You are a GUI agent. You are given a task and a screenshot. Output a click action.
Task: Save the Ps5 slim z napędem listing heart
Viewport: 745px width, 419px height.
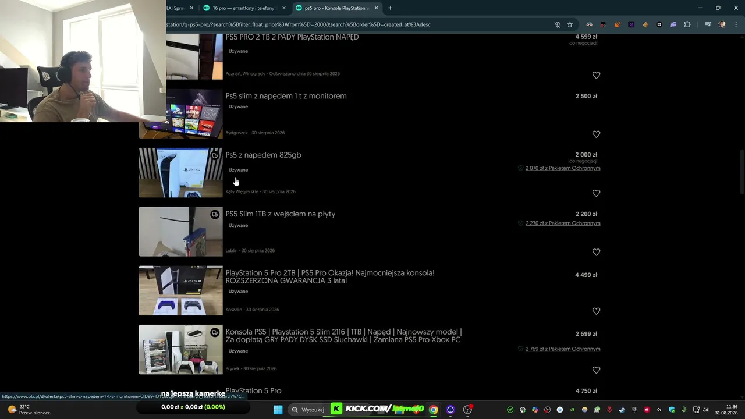tap(596, 134)
